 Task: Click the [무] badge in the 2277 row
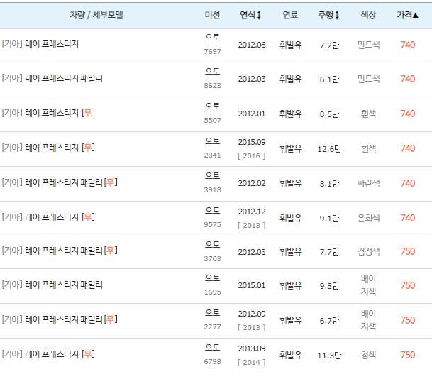click(x=111, y=319)
